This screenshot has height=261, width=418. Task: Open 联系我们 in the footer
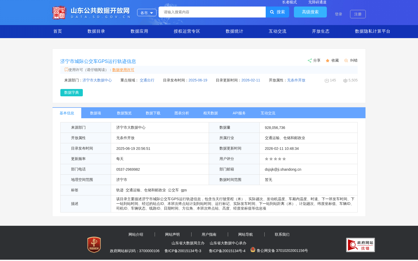282,234
